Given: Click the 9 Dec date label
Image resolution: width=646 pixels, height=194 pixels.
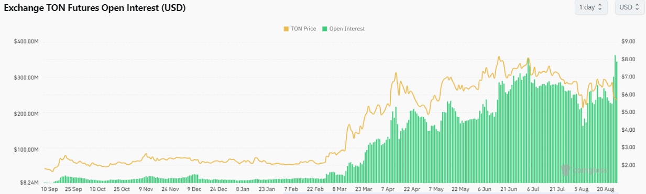Looking at the screenshot, I should [x=194, y=189].
